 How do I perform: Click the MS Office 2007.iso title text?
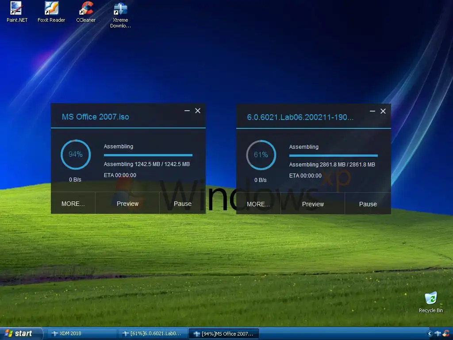tap(96, 117)
